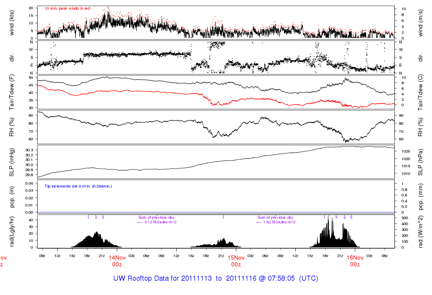Click the 1025 value on hPa axis
The height and width of the screenshot is (295, 432).
(x=405, y=151)
